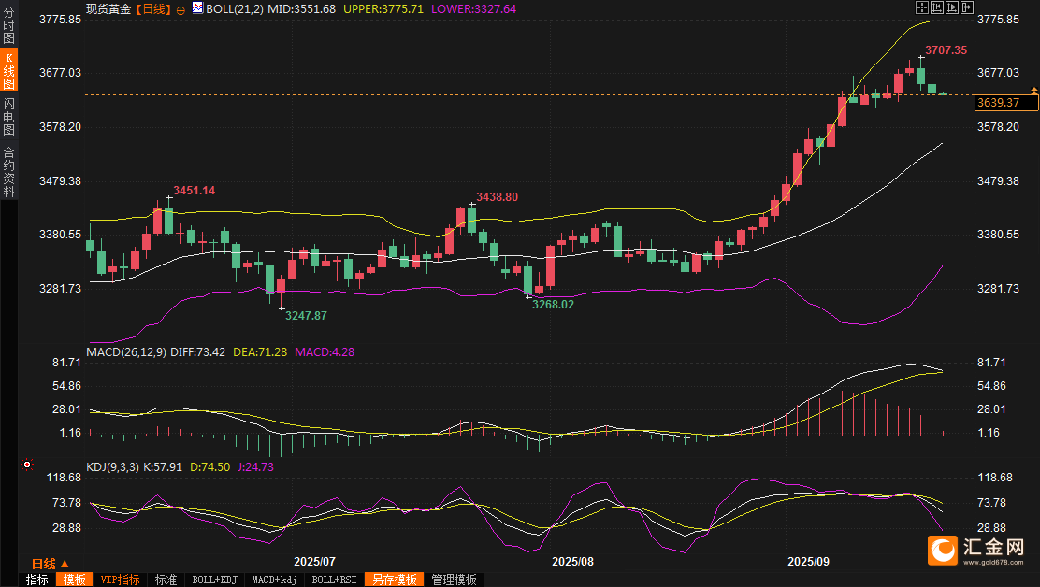Select the BOLL+KDJ template

215,580
